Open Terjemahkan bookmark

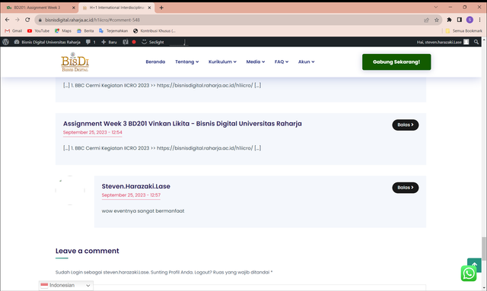(113, 30)
